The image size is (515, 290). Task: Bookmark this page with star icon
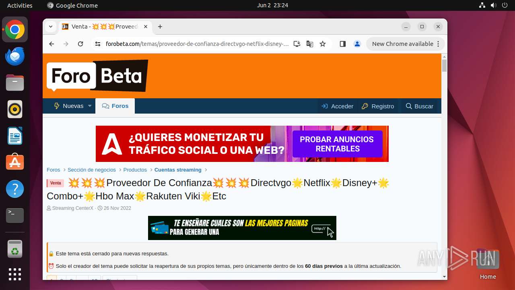click(323, 44)
